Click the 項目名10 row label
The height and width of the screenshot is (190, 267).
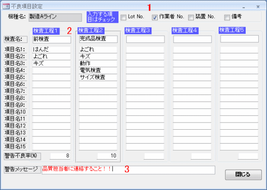click(x=15, y=112)
